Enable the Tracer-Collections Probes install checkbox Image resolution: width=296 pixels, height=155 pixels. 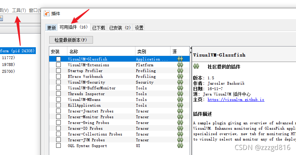point(59,134)
